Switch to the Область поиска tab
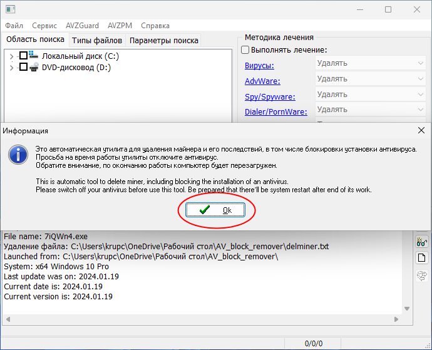 click(35, 39)
